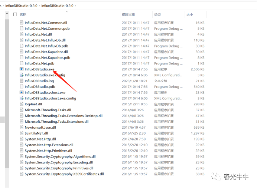Click the second InfluxDBStudio-0.2.0 breadcrumb folder
Image resolution: width=257 pixels, height=188 pixels.
click(x=57, y=6)
